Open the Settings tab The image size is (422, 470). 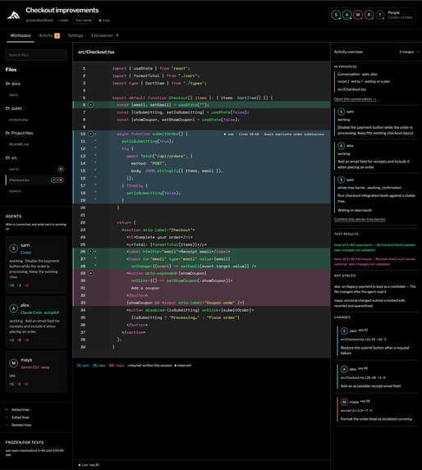tap(76, 35)
